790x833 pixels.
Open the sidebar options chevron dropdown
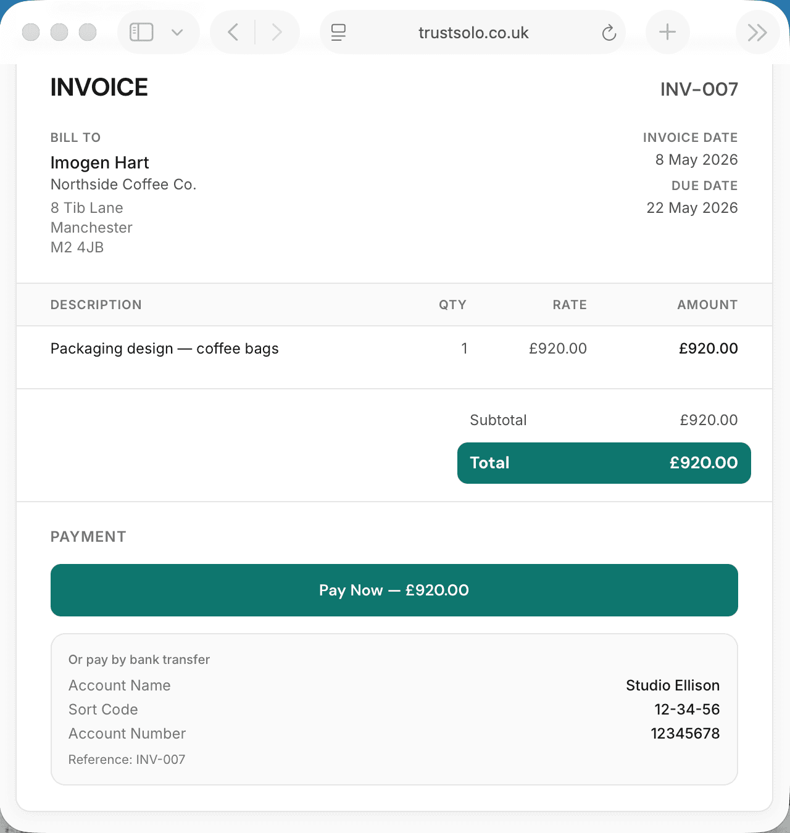tap(177, 32)
